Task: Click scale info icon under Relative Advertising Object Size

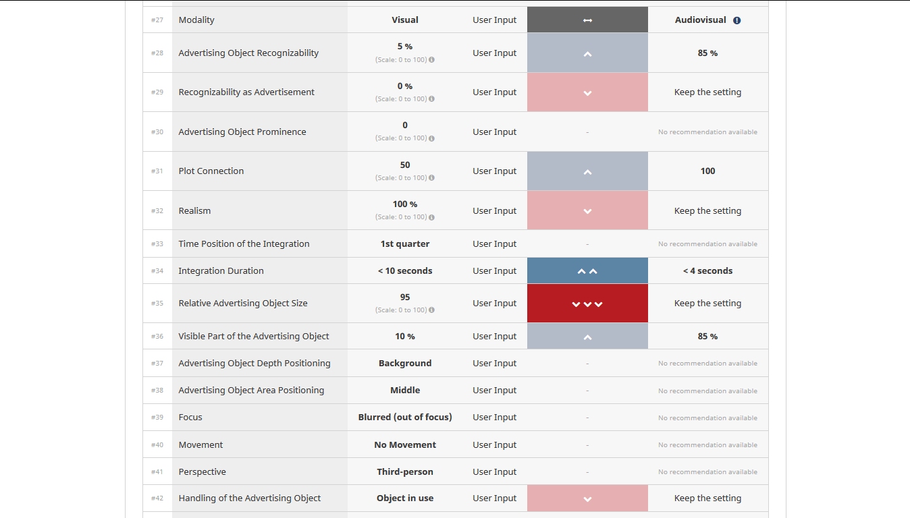Action: coord(432,310)
